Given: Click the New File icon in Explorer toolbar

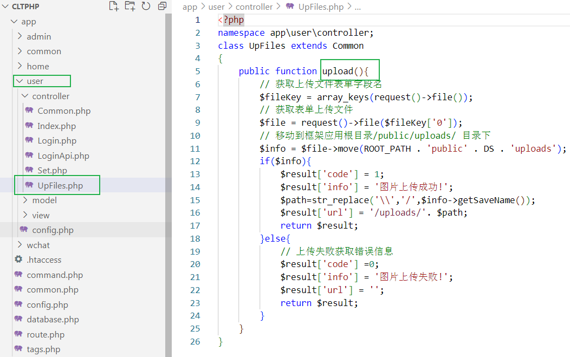Looking at the screenshot, I should tap(113, 6).
